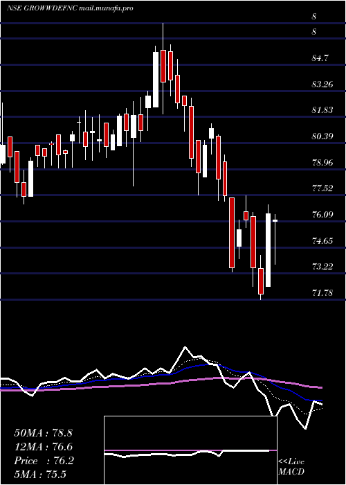Click the 83.26 price axis label
Viewport: 346px width, 485px height.
click(x=323, y=84)
